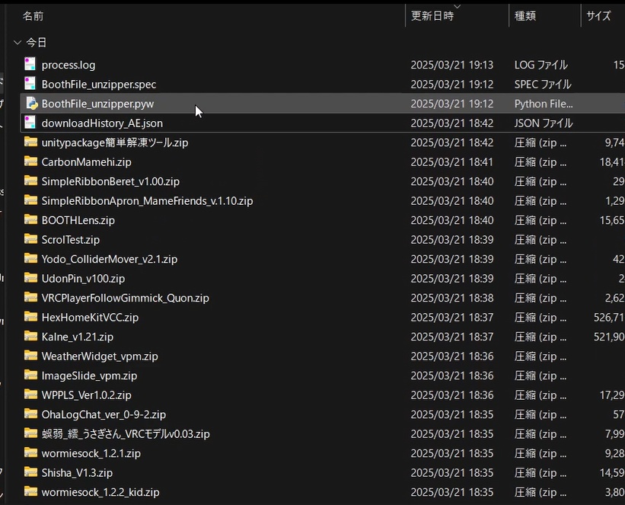Select the file name SimpleRibbonBeret_v1.00.zip
The width and height of the screenshot is (625, 505).
[x=110, y=181]
